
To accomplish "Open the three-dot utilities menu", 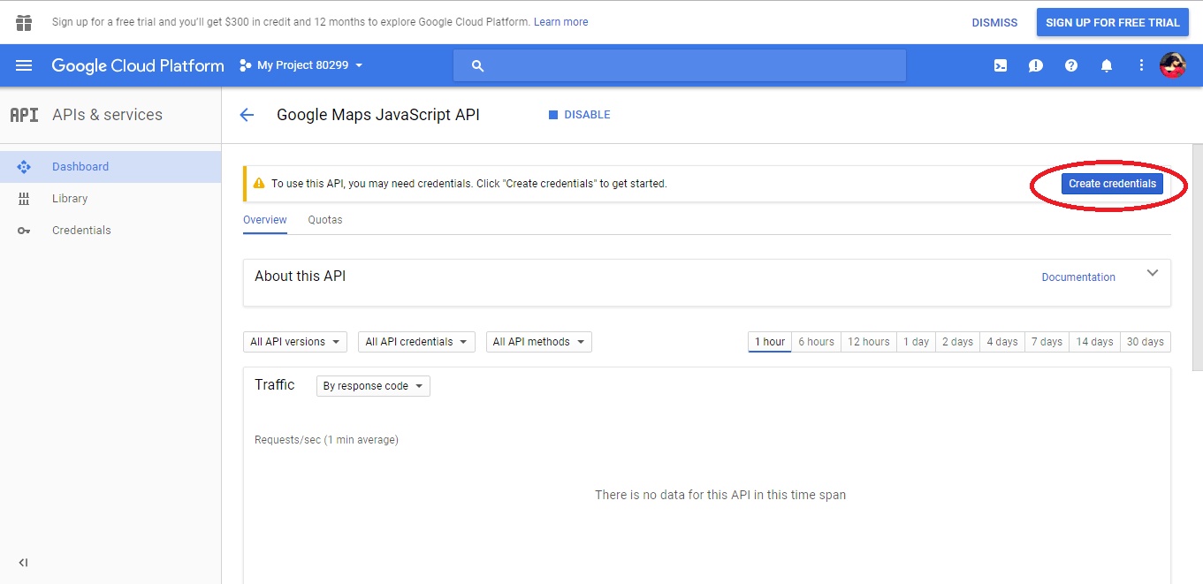I will [x=1141, y=65].
